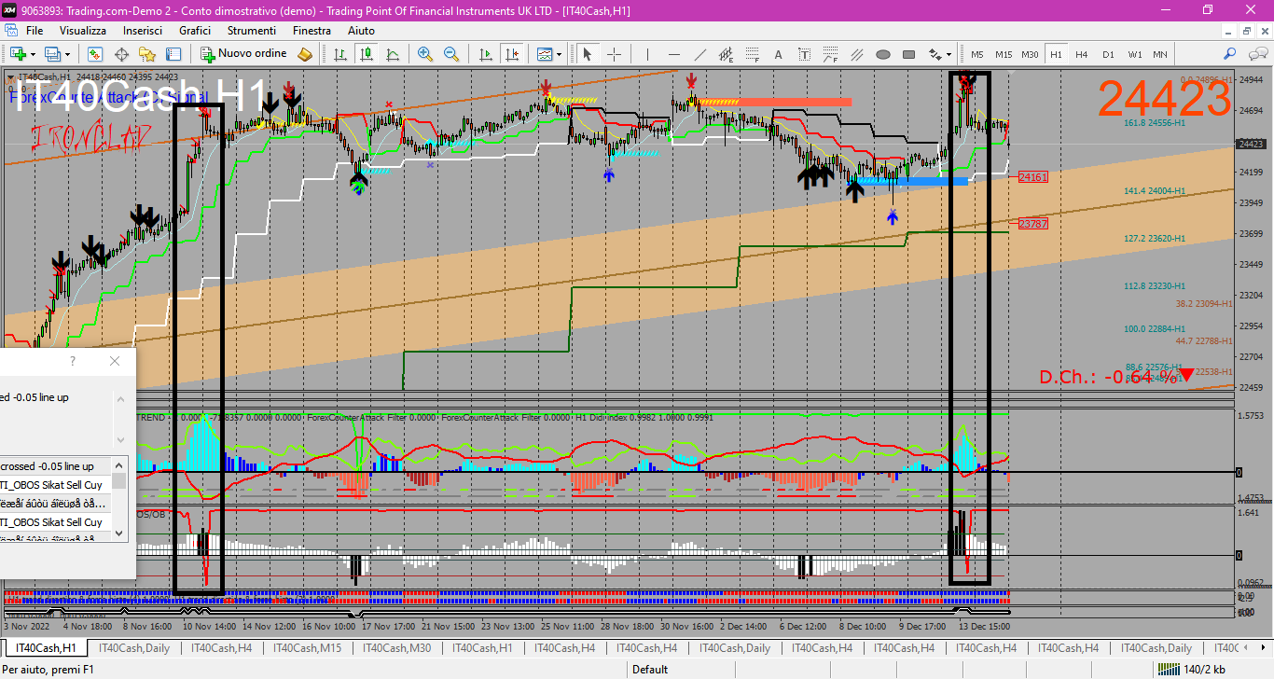Set timeframe to MN
The image size is (1274, 679).
tap(1159, 54)
